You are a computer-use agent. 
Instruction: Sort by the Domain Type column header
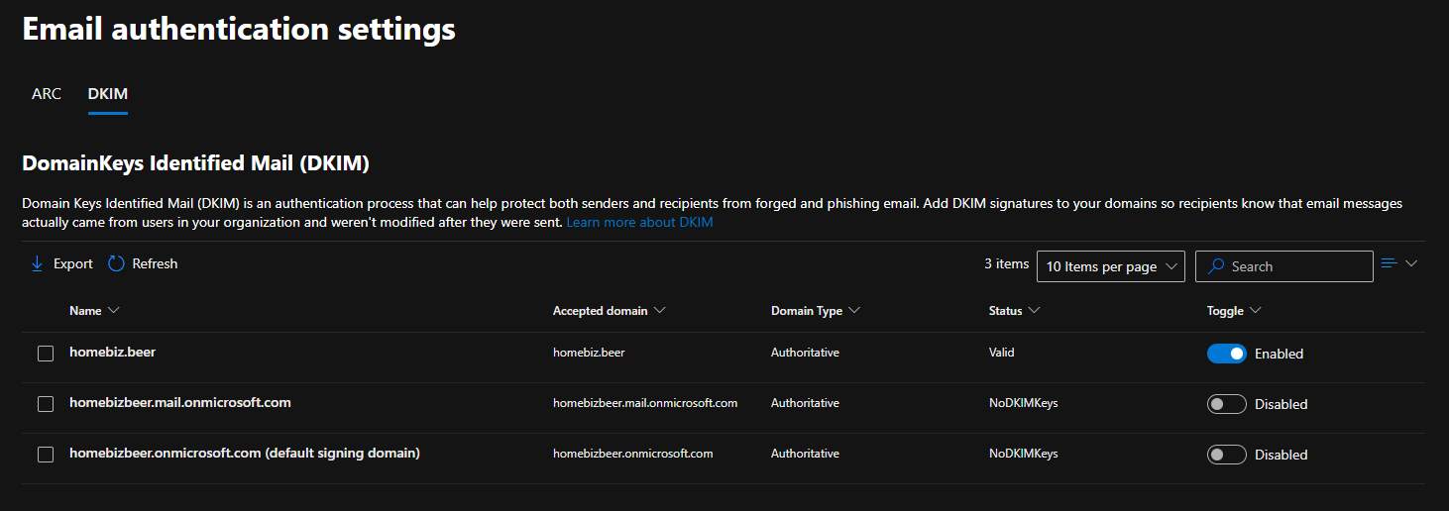[x=815, y=311]
